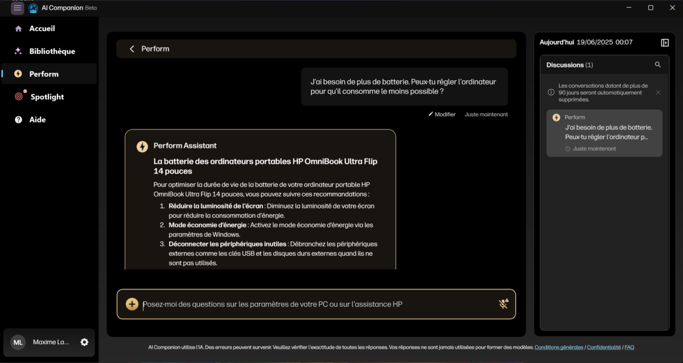Minimize the AI Companion window

click(x=629, y=8)
